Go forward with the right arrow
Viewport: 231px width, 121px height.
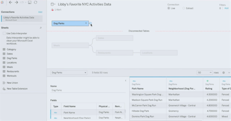(16, 2)
